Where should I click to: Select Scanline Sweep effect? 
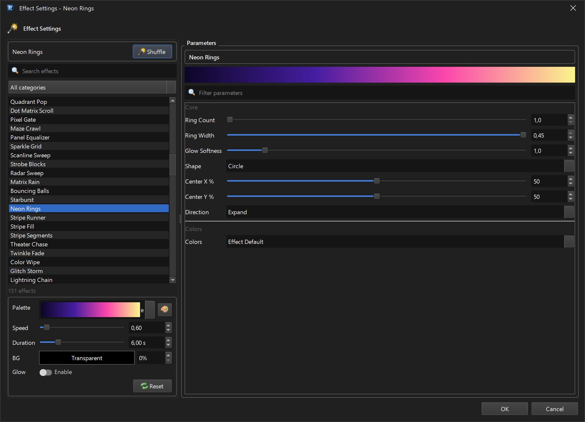click(x=89, y=155)
